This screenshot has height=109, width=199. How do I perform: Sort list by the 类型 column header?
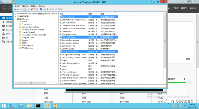click(x=94, y=14)
